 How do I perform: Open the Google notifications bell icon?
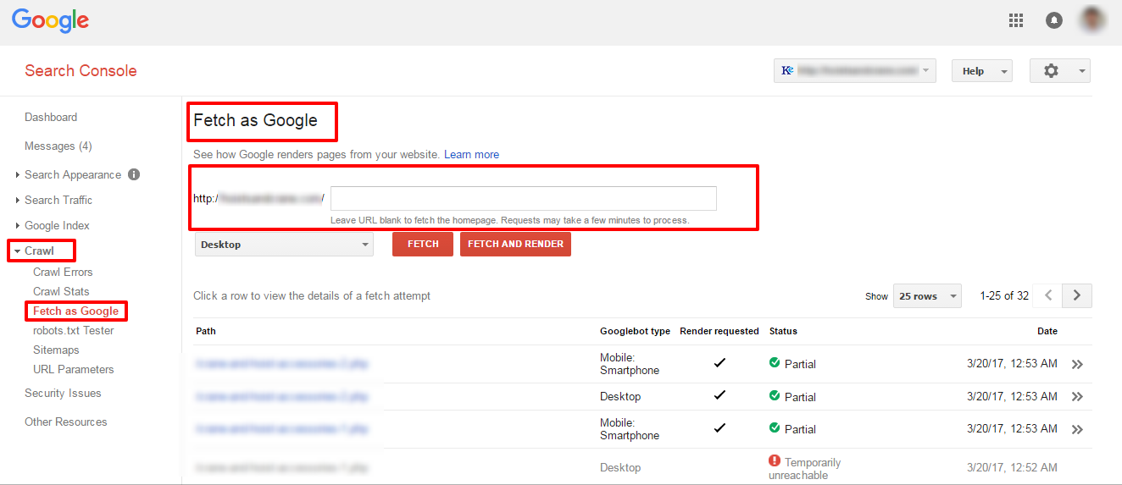[1054, 20]
